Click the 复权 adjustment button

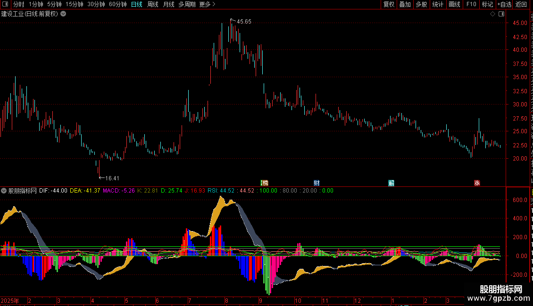point(389,4)
